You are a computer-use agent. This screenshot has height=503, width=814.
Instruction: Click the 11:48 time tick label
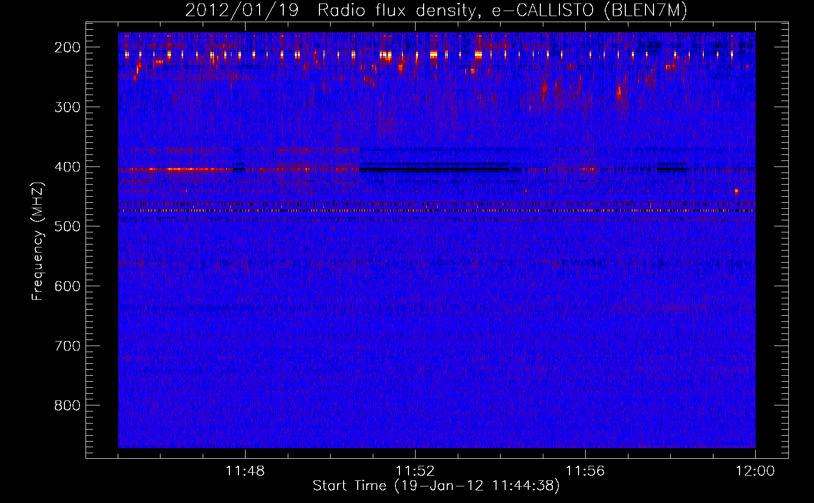point(245,471)
